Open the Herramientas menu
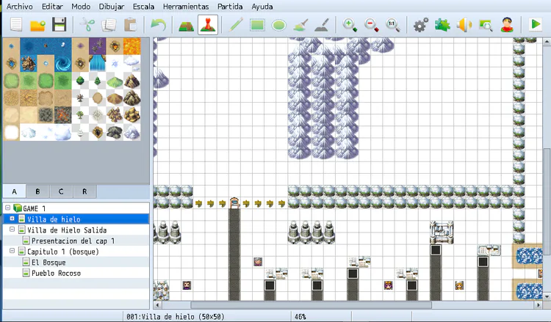Viewport: 551px width, 322px height. pyautogui.click(x=186, y=7)
